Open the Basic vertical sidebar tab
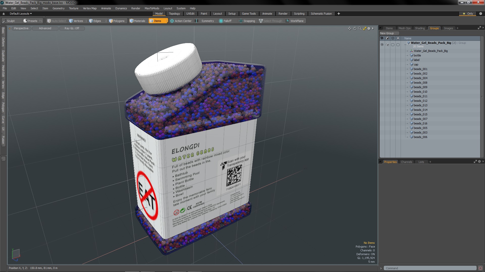This screenshot has height=272, width=485. tap(3, 31)
